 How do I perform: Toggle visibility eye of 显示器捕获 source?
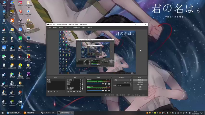(80, 88)
